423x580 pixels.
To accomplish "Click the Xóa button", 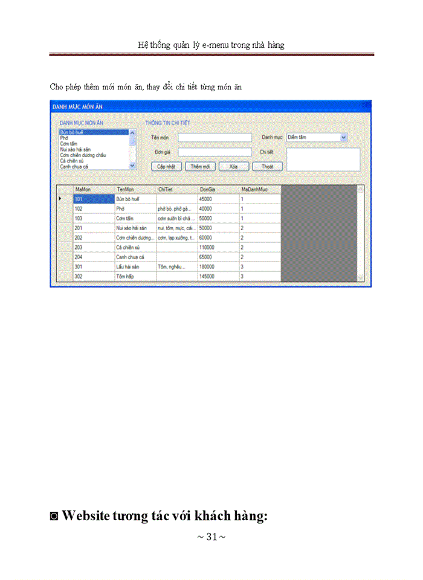I will pos(233,167).
